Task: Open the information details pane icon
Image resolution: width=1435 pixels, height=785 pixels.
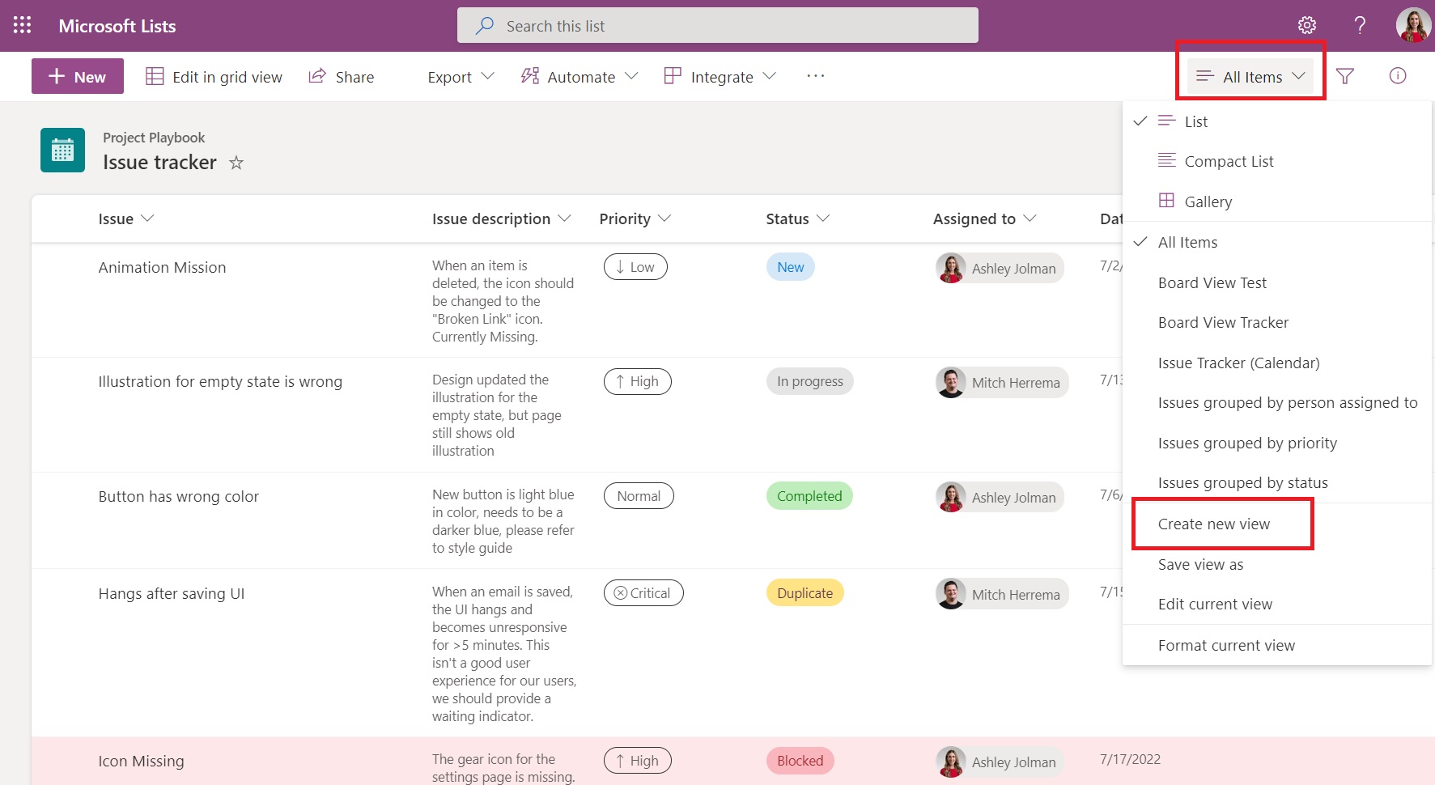Action: [x=1398, y=76]
